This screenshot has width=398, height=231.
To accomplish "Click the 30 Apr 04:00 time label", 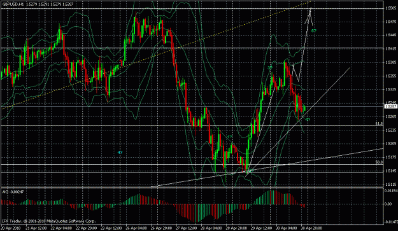I will pyautogui.click(x=287, y=228).
